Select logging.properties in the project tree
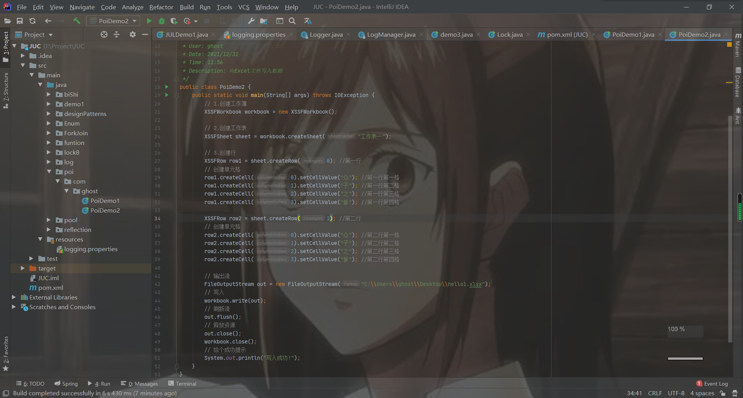This screenshot has height=398, width=743. point(91,249)
